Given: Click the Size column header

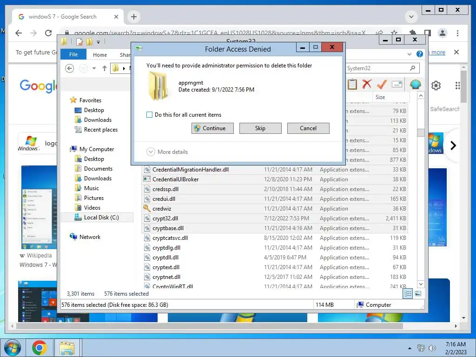Looking at the screenshot, I should click(x=390, y=97).
